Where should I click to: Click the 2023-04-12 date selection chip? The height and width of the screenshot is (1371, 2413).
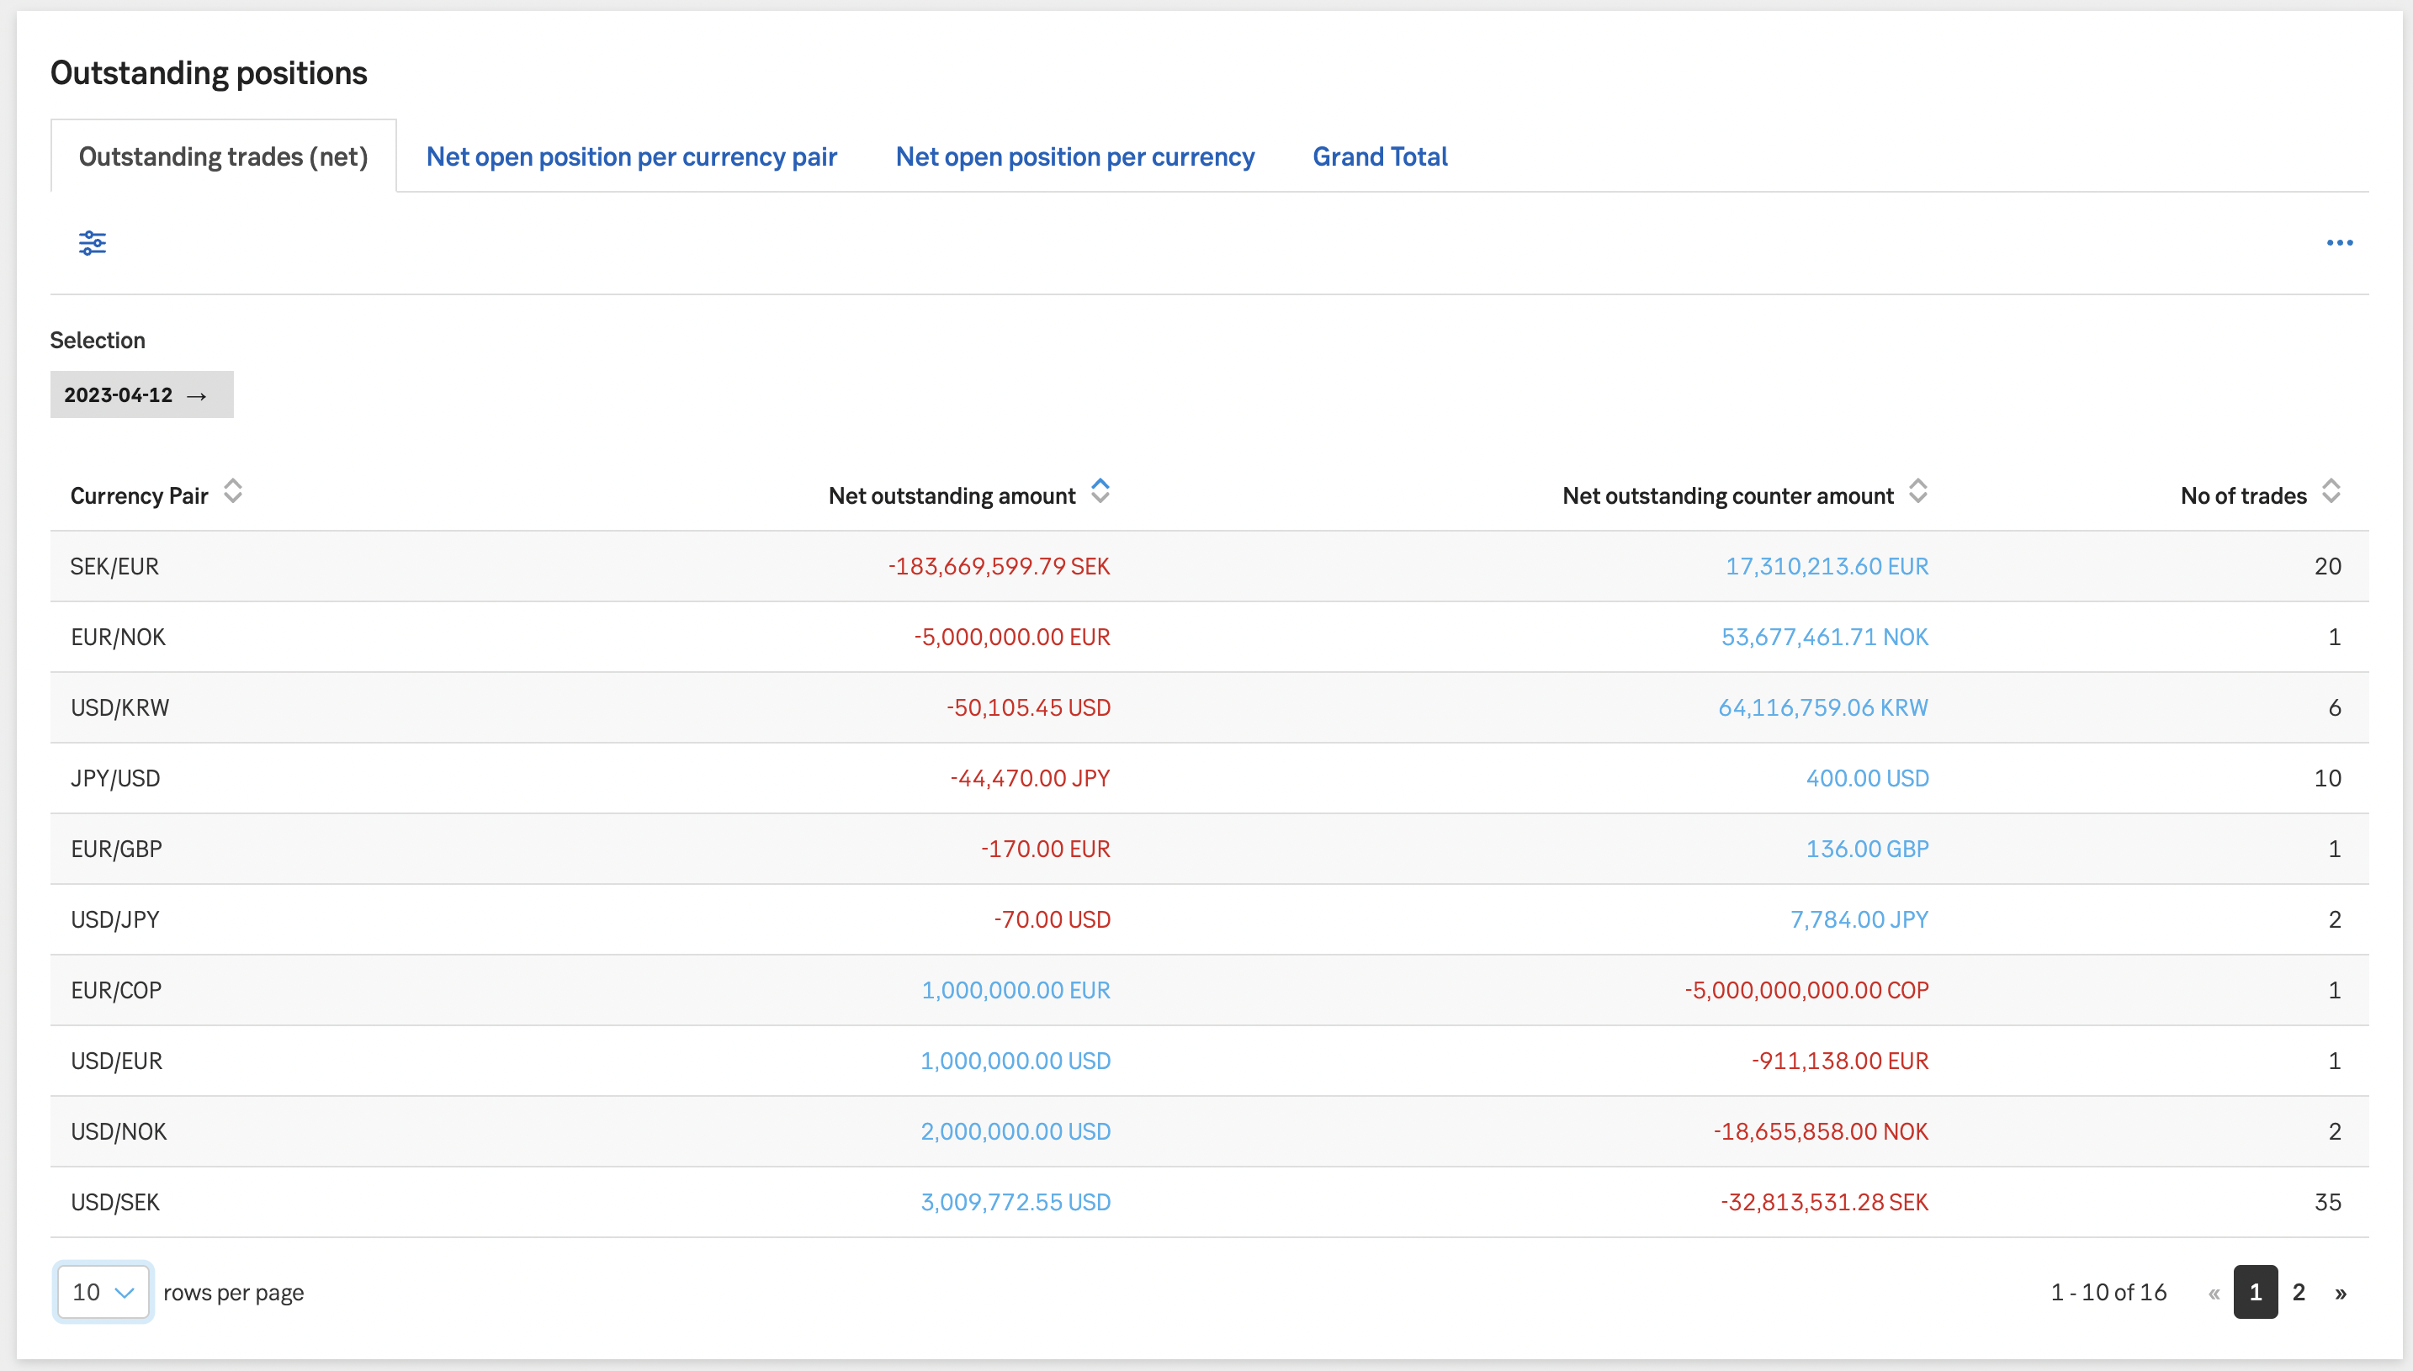(x=141, y=394)
